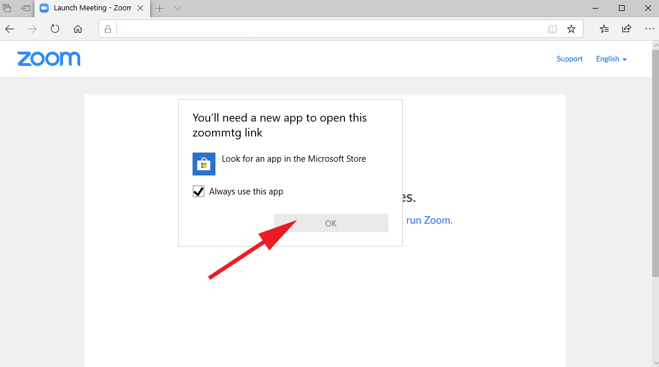Refresh the page with the reload icon

[55, 29]
